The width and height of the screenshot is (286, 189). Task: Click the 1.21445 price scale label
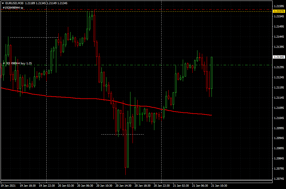(279, 36)
